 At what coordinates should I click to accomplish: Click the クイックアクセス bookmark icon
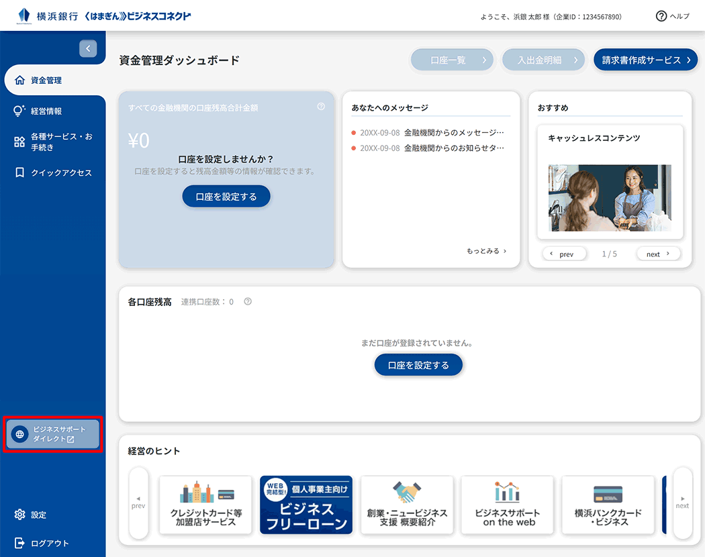tap(19, 173)
